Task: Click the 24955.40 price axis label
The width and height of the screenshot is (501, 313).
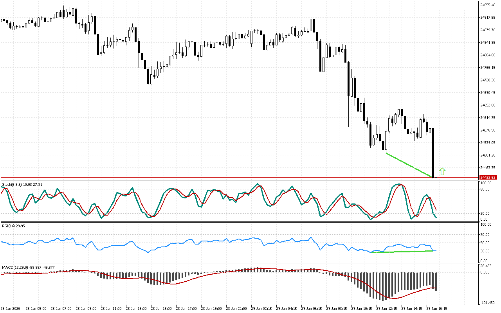Action: click(x=488, y=5)
